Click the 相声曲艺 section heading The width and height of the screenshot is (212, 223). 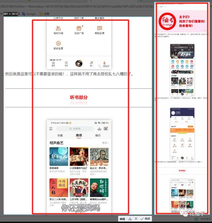pos(56,143)
